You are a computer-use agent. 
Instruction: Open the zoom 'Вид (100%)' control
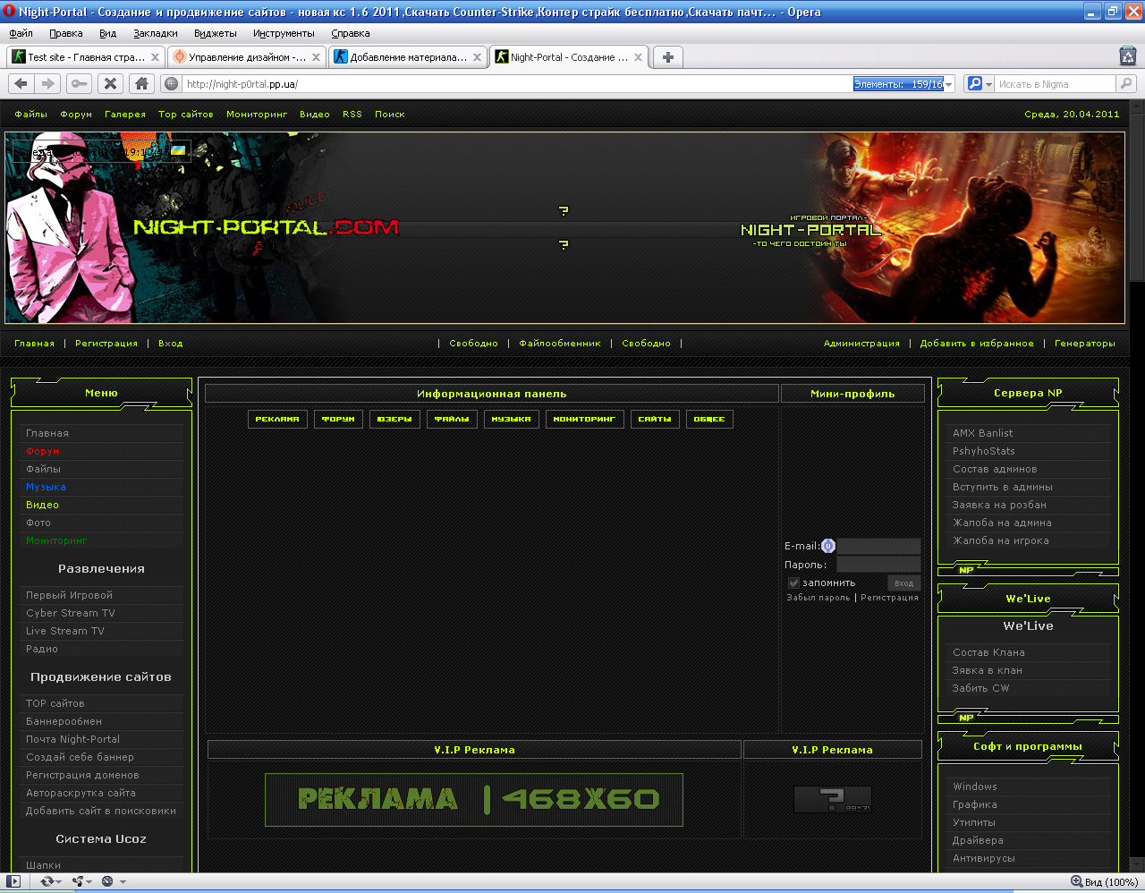[x=1105, y=882]
